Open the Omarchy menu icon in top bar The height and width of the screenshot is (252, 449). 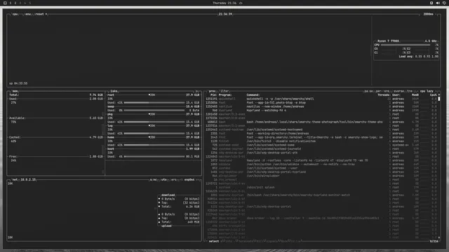point(5,3)
